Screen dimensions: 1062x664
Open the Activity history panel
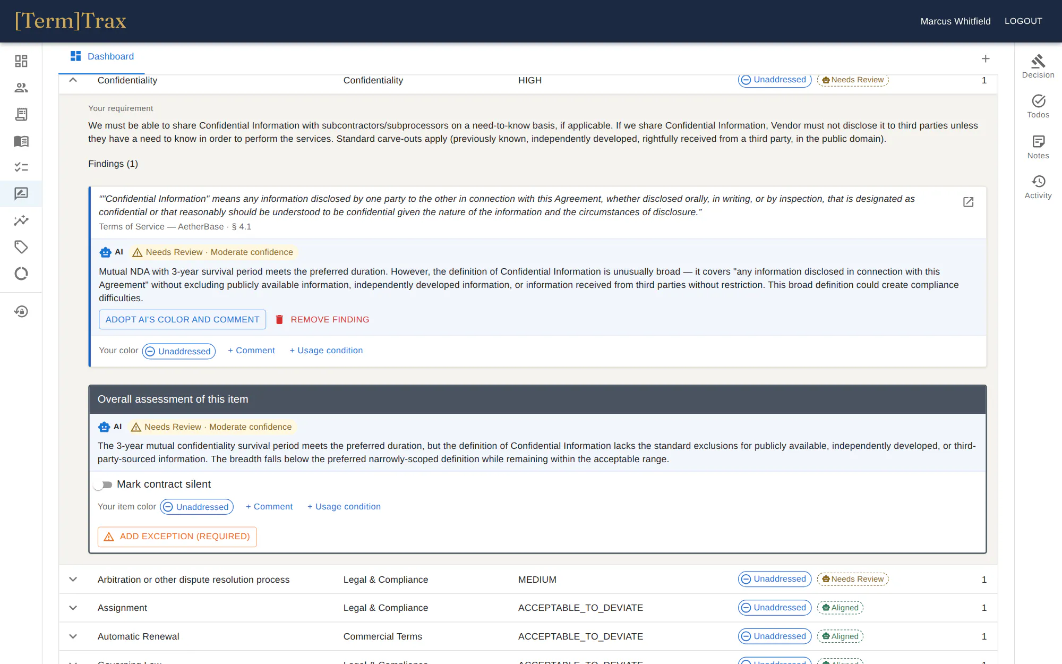click(x=1038, y=187)
